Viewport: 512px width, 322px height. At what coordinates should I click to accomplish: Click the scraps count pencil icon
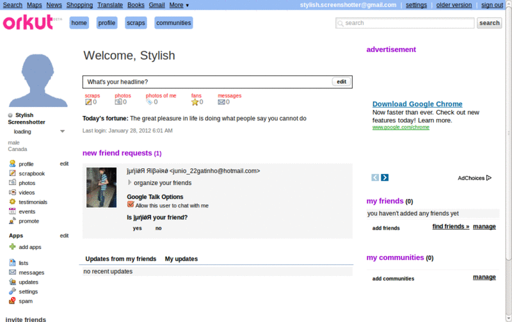(88, 102)
